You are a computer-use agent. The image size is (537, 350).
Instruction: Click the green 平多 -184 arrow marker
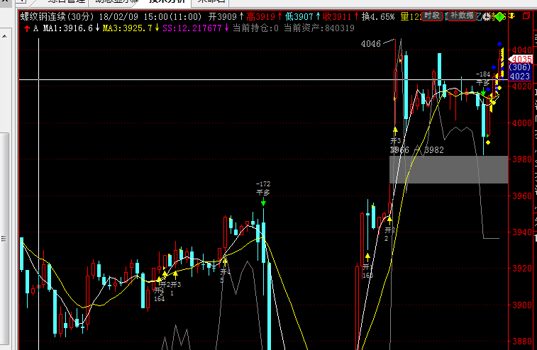click(483, 93)
